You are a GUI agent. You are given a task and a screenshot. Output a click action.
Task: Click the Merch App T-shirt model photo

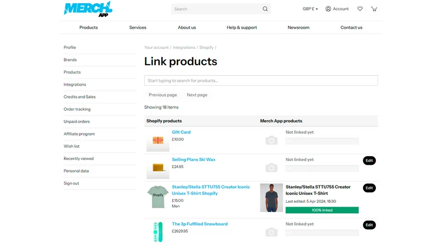coord(272,198)
